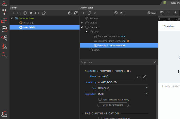Select Security Provider: security1 step
Screen dimensions: 180x119
tap(119, 46)
